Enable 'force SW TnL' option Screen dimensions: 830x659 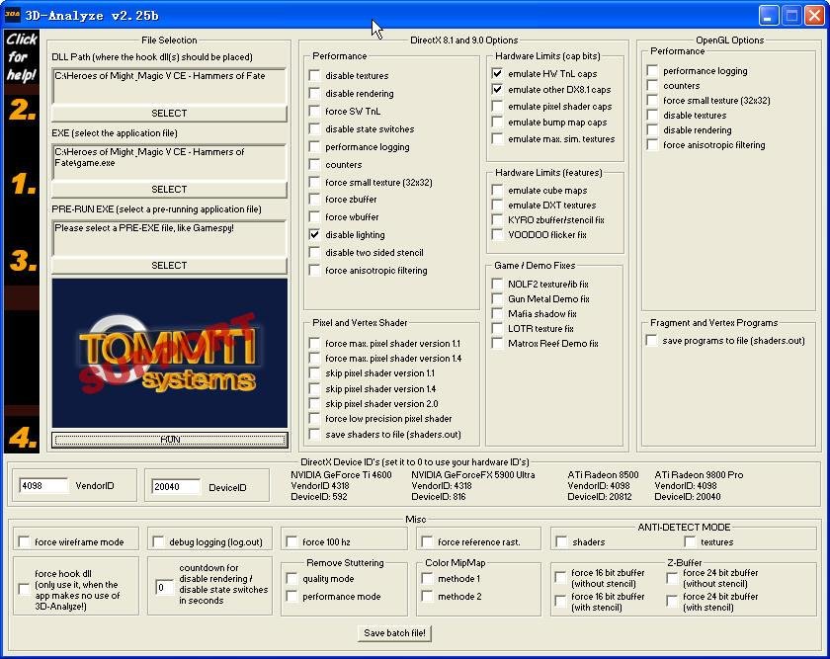point(315,112)
